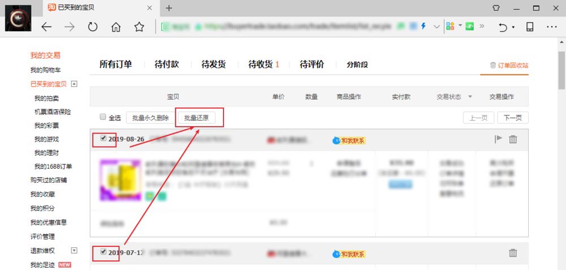Open the browser home page icon
The width and height of the screenshot is (566, 270).
click(116, 27)
